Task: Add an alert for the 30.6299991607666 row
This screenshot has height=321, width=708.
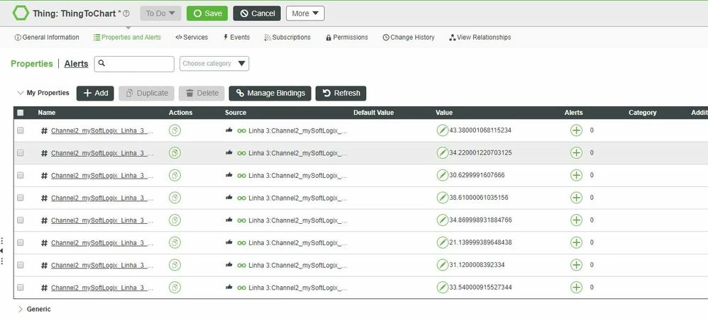Action: (x=576, y=175)
